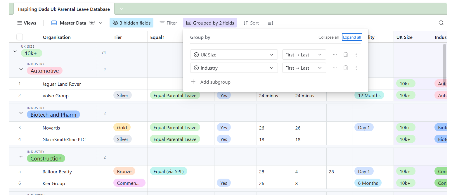Screen dimensions: 452x195
Task: Click the 28 cell next to Day 1 for Balfour Beatty
Action: [339, 172]
